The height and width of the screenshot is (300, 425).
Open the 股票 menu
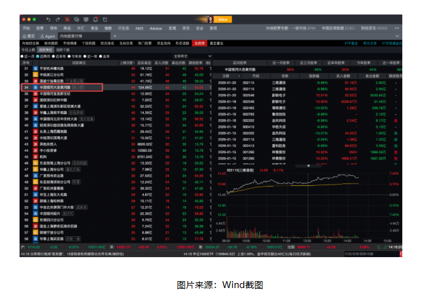pos(40,28)
